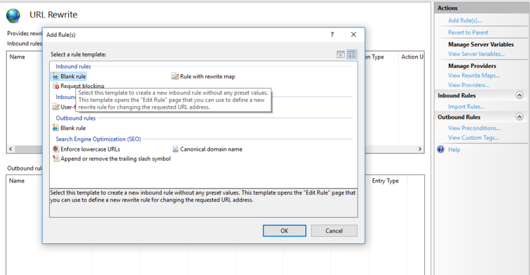
Task: Select the trailing slash symbol template icon
Action: point(56,159)
